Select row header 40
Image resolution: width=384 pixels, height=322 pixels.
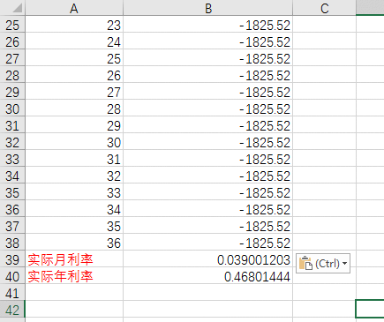[x=12, y=276]
